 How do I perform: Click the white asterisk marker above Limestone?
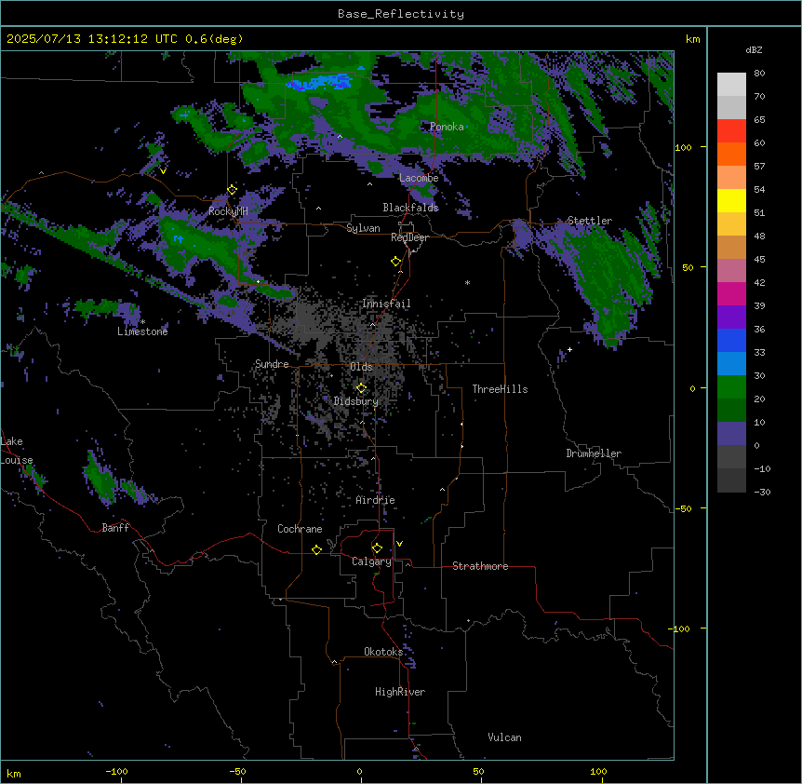(x=142, y=322)
